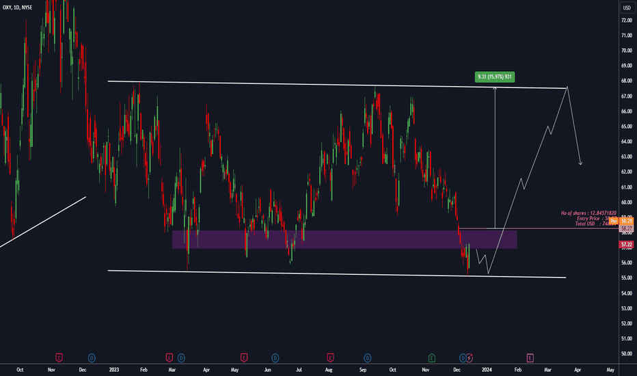Click the 72.00 price scale label

tap(627, 21)
